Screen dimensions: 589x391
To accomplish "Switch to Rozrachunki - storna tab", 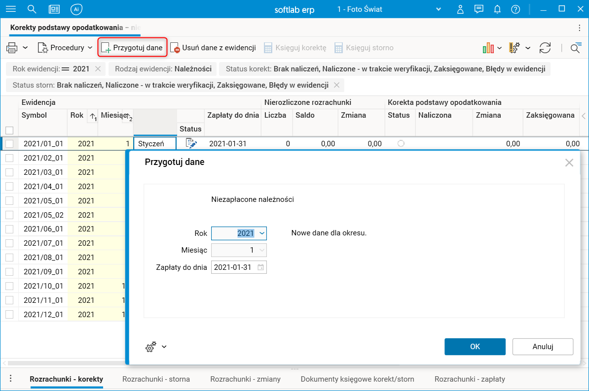I will [156, 379].
